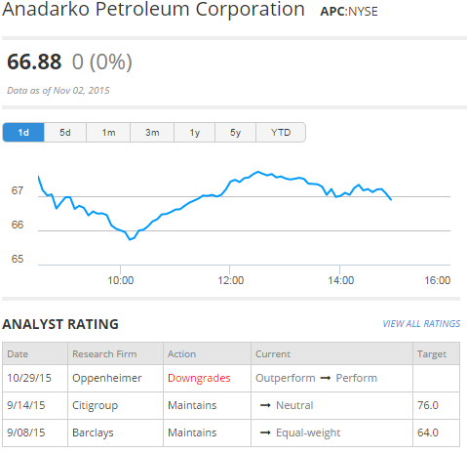Click the 66.88 stock price
This screenshot has width=467, height=453.
point(34,62)
